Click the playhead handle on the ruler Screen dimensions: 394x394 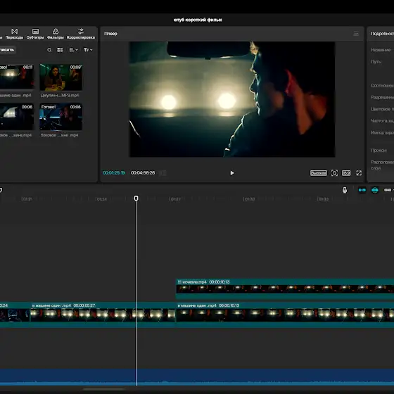(136, 198)
